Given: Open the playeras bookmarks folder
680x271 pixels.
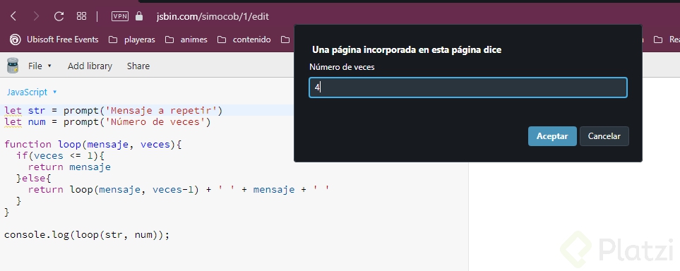Looking at the screenshot, I should pos(132,40).
